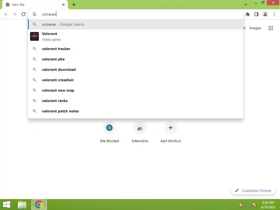
Task: Choose 'valorant pbe' suggestion
Action: 136,59
